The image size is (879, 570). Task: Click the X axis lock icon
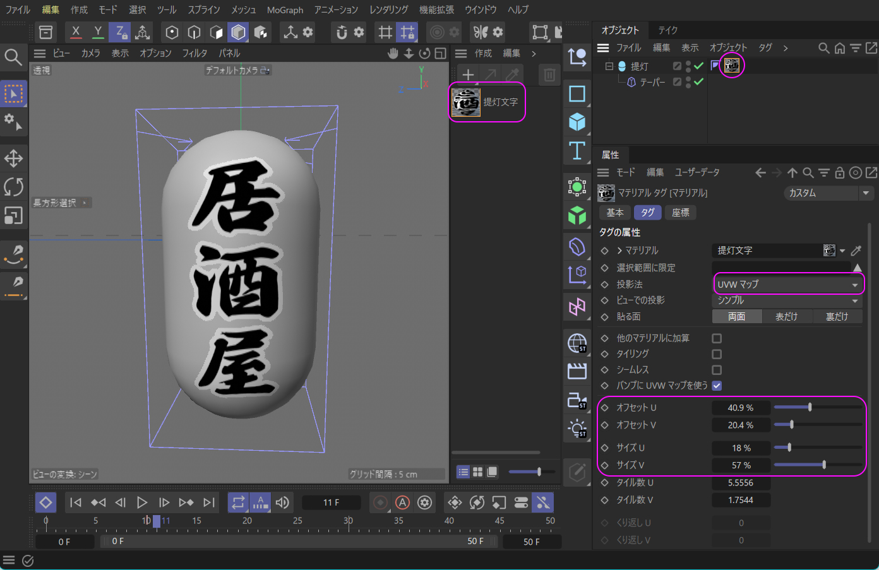pyautogui.click(x=76, y=32)
